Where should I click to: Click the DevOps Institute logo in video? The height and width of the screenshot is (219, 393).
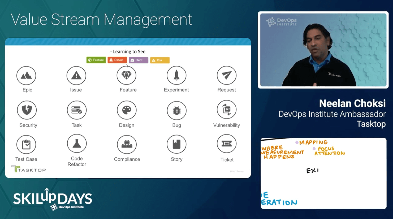[282, 22]
